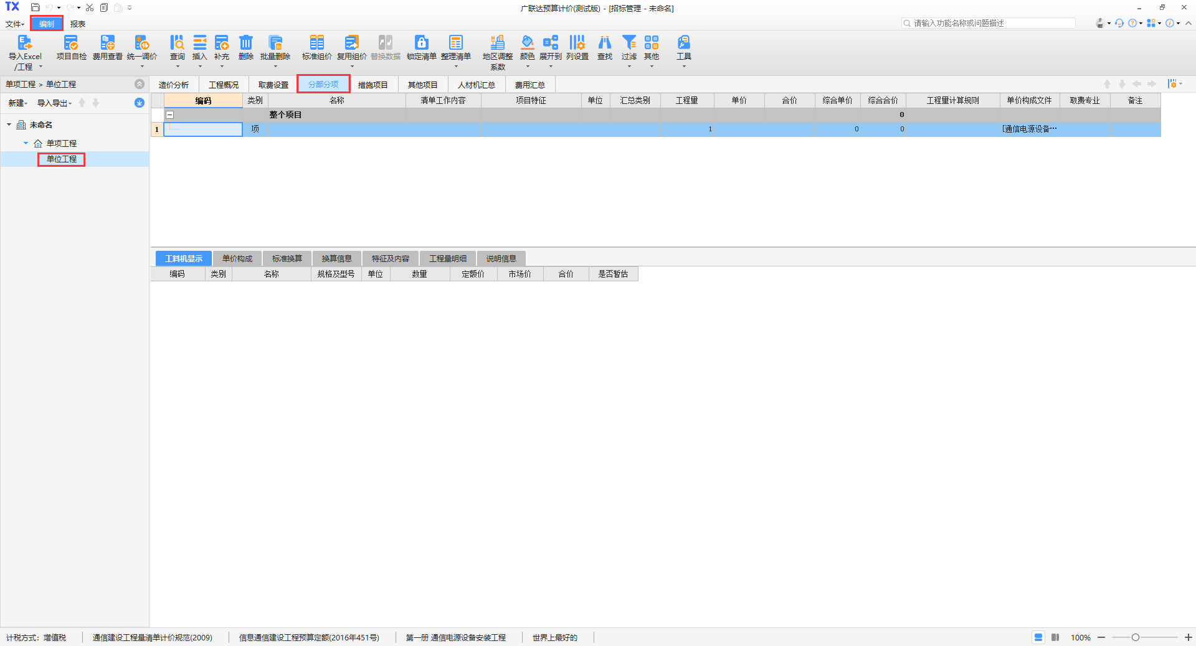Select the 单位工程 tree item
The image size is (1196, 646).
pyautogui.click(x=61, y=159)
